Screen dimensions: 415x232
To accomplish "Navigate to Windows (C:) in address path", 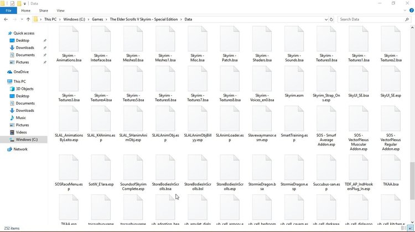I will tap(74, 19).
